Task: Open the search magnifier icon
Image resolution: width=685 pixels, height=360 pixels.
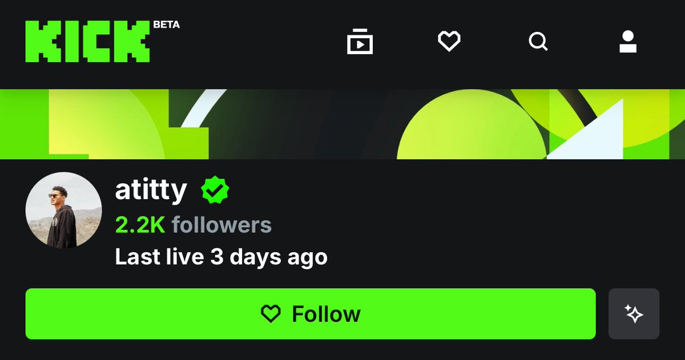Action: [x=538, y=42]
